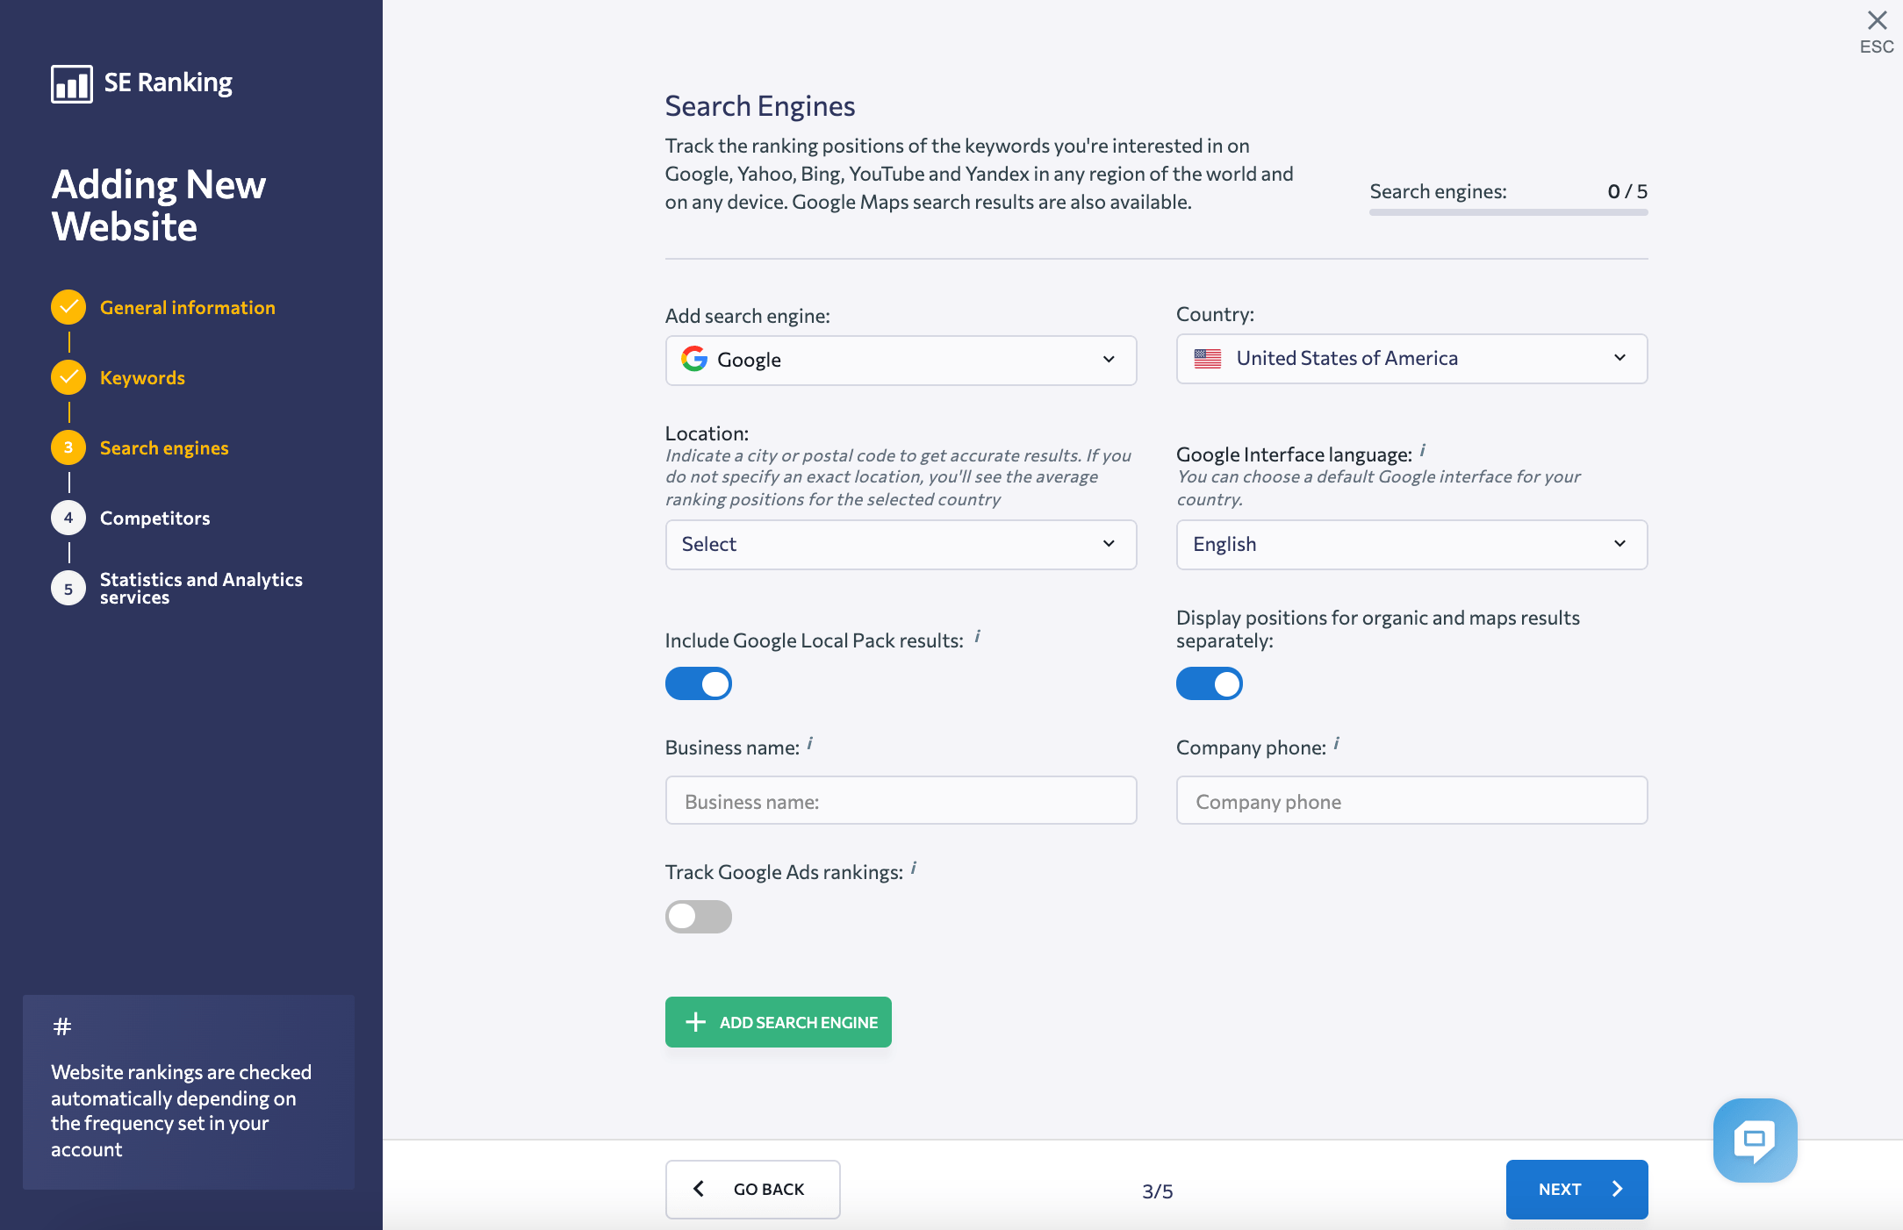Focus the Business name input field
Viewport: 1903px width, 1230px height.
point(901,800)
